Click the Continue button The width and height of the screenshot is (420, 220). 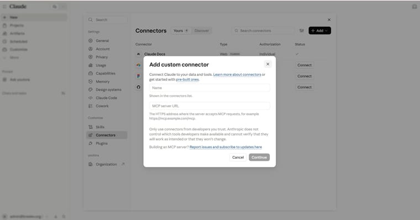tap(259, 158)
